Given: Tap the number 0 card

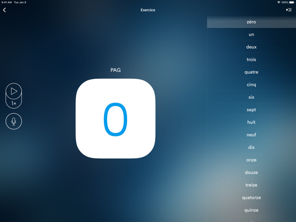Looking at the screenshot, I should click(115, 119).
